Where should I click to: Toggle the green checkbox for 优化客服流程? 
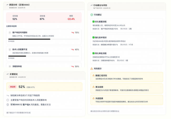[x=93, y=22]
